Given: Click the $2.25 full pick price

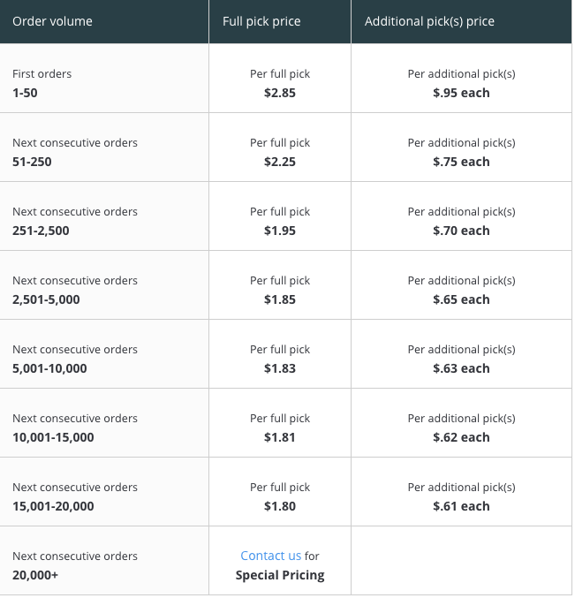Looking at the screenshot, I should pos(280,162).
